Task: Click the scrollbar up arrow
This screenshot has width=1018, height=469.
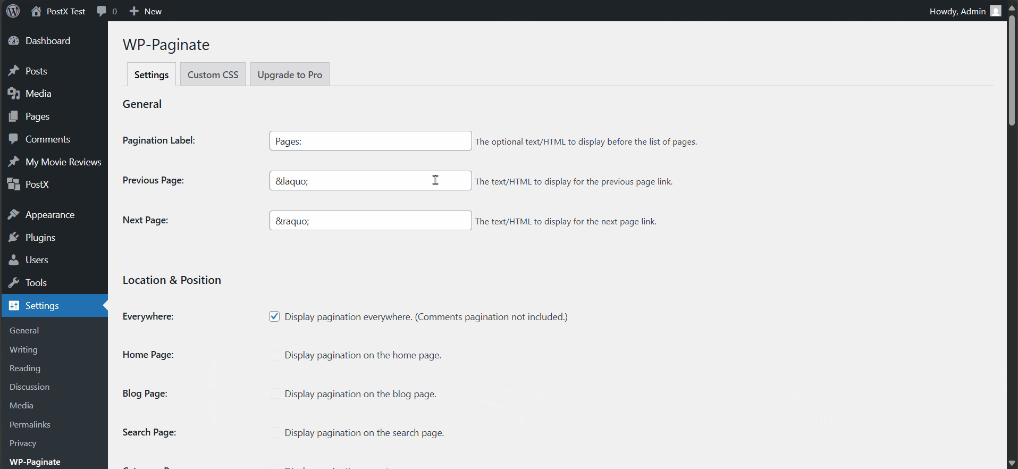Action: [x=1012, y=7]
